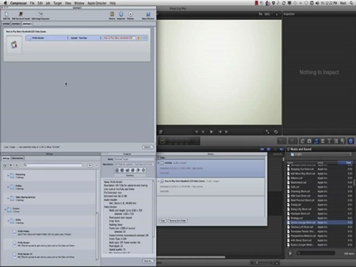Expand the Video Sharing Services settings folder
The width and height of the screenshot is (356, 267).
8,198
